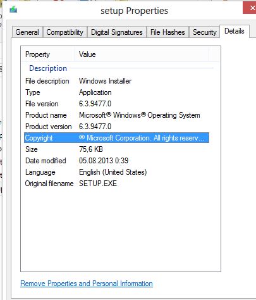Select the File version property label
The height and width of the screenshot is (300, 256).
pos(42,104)
